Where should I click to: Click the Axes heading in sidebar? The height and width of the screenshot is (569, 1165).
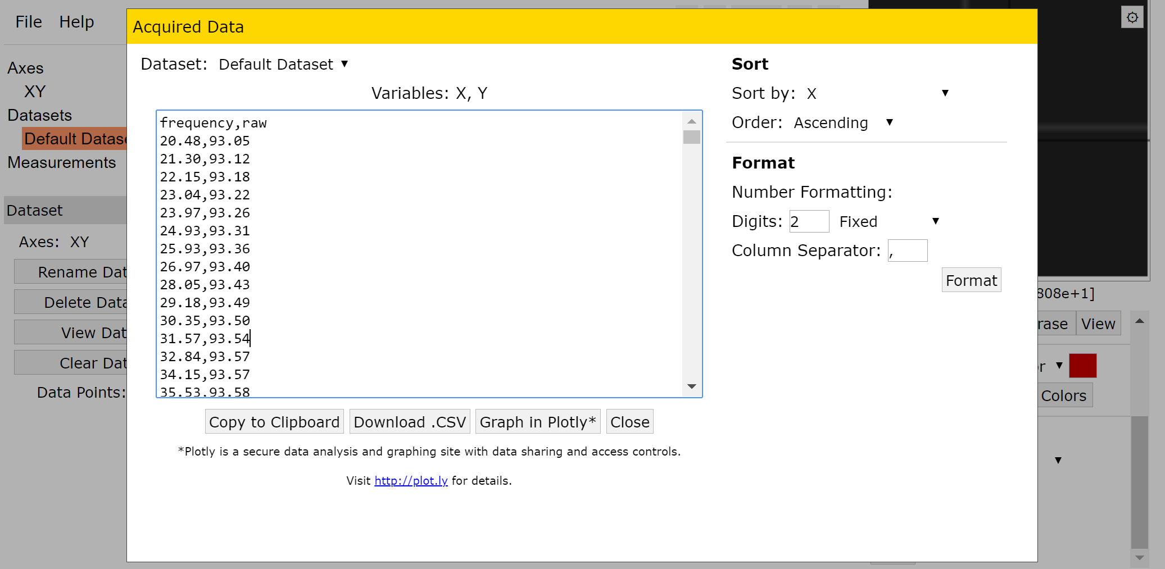(x=25, y=68)
